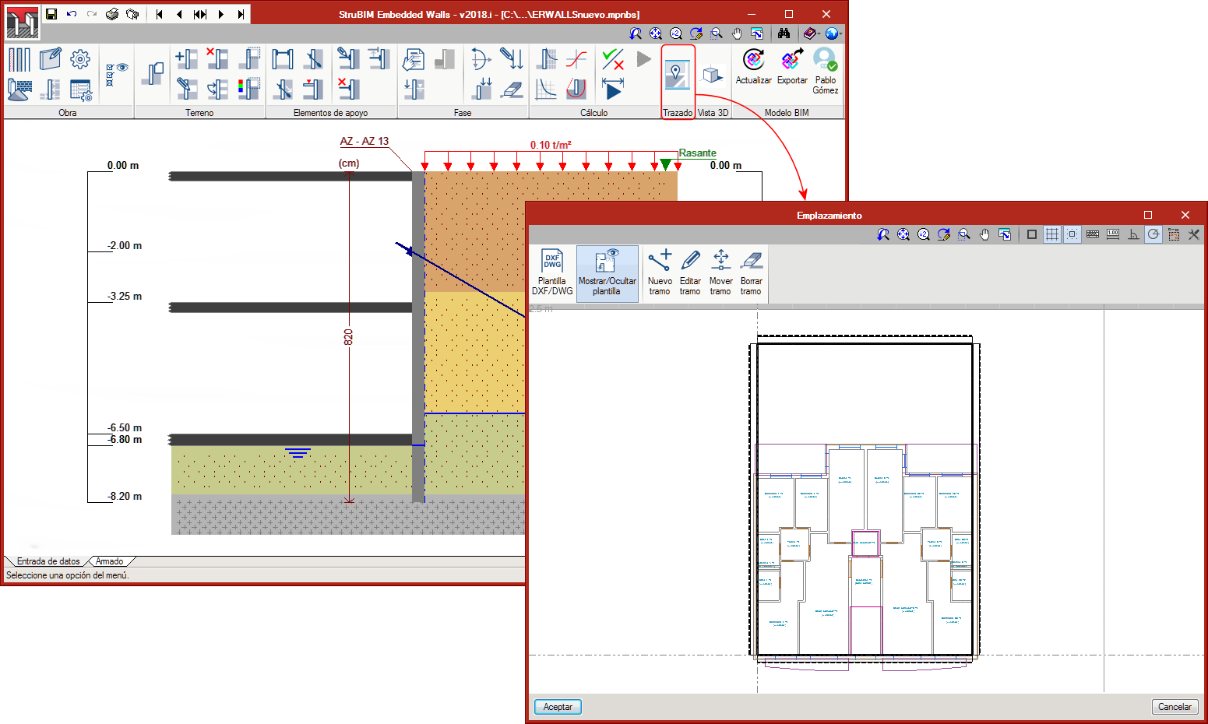Toggle Mostrar/Ocultar plantilla
This screenshot has width=1208, height=724.
pos(607,273)
